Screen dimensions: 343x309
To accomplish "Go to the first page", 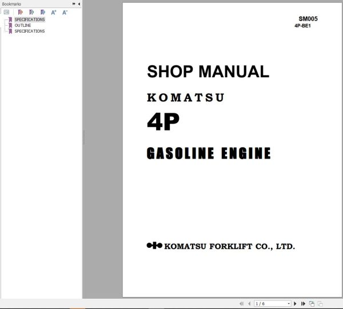I will (x=241, y=303).
